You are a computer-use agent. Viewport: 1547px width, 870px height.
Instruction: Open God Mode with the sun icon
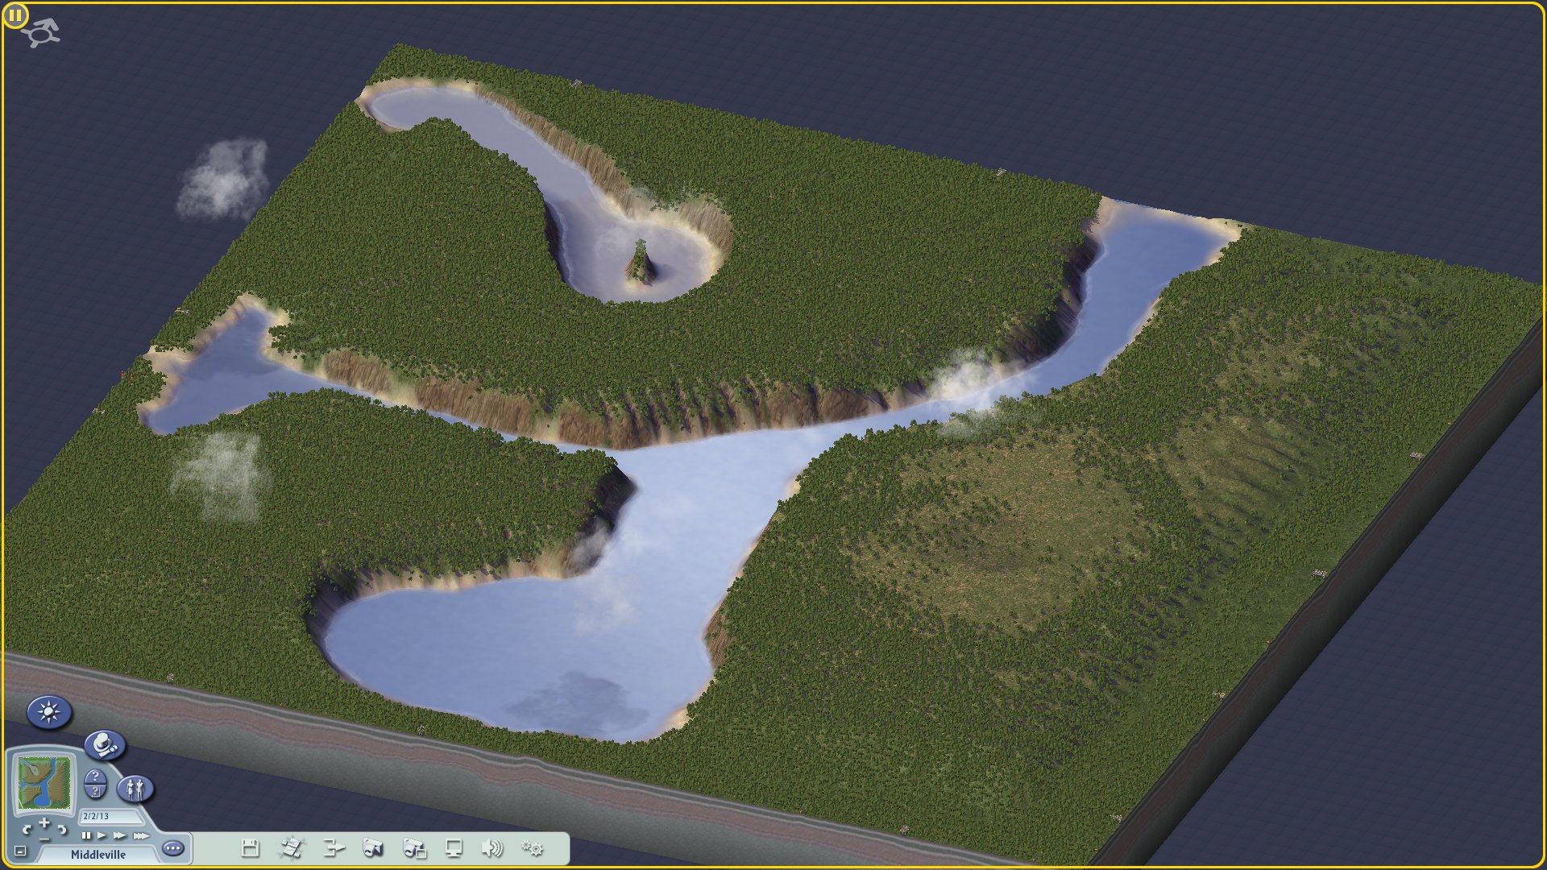[x=49, y=712]
